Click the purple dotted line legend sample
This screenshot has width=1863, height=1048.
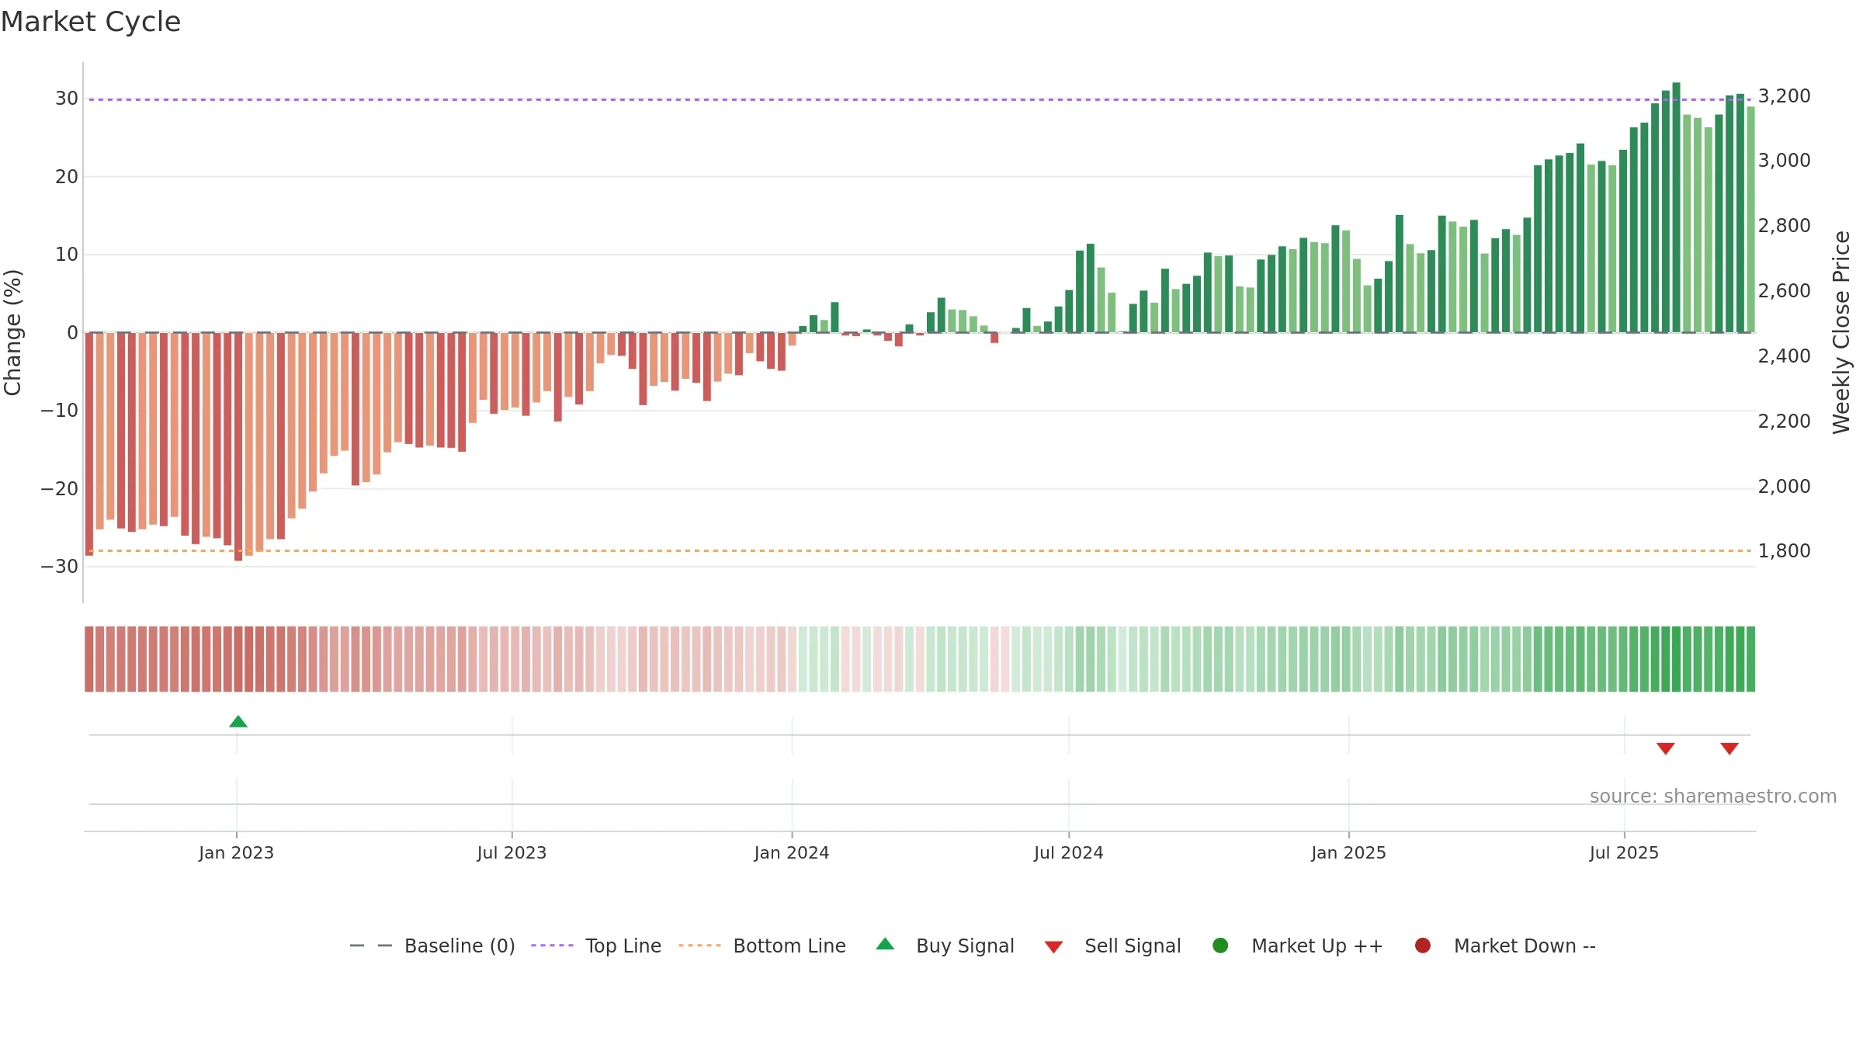click(x=552, y=946)
